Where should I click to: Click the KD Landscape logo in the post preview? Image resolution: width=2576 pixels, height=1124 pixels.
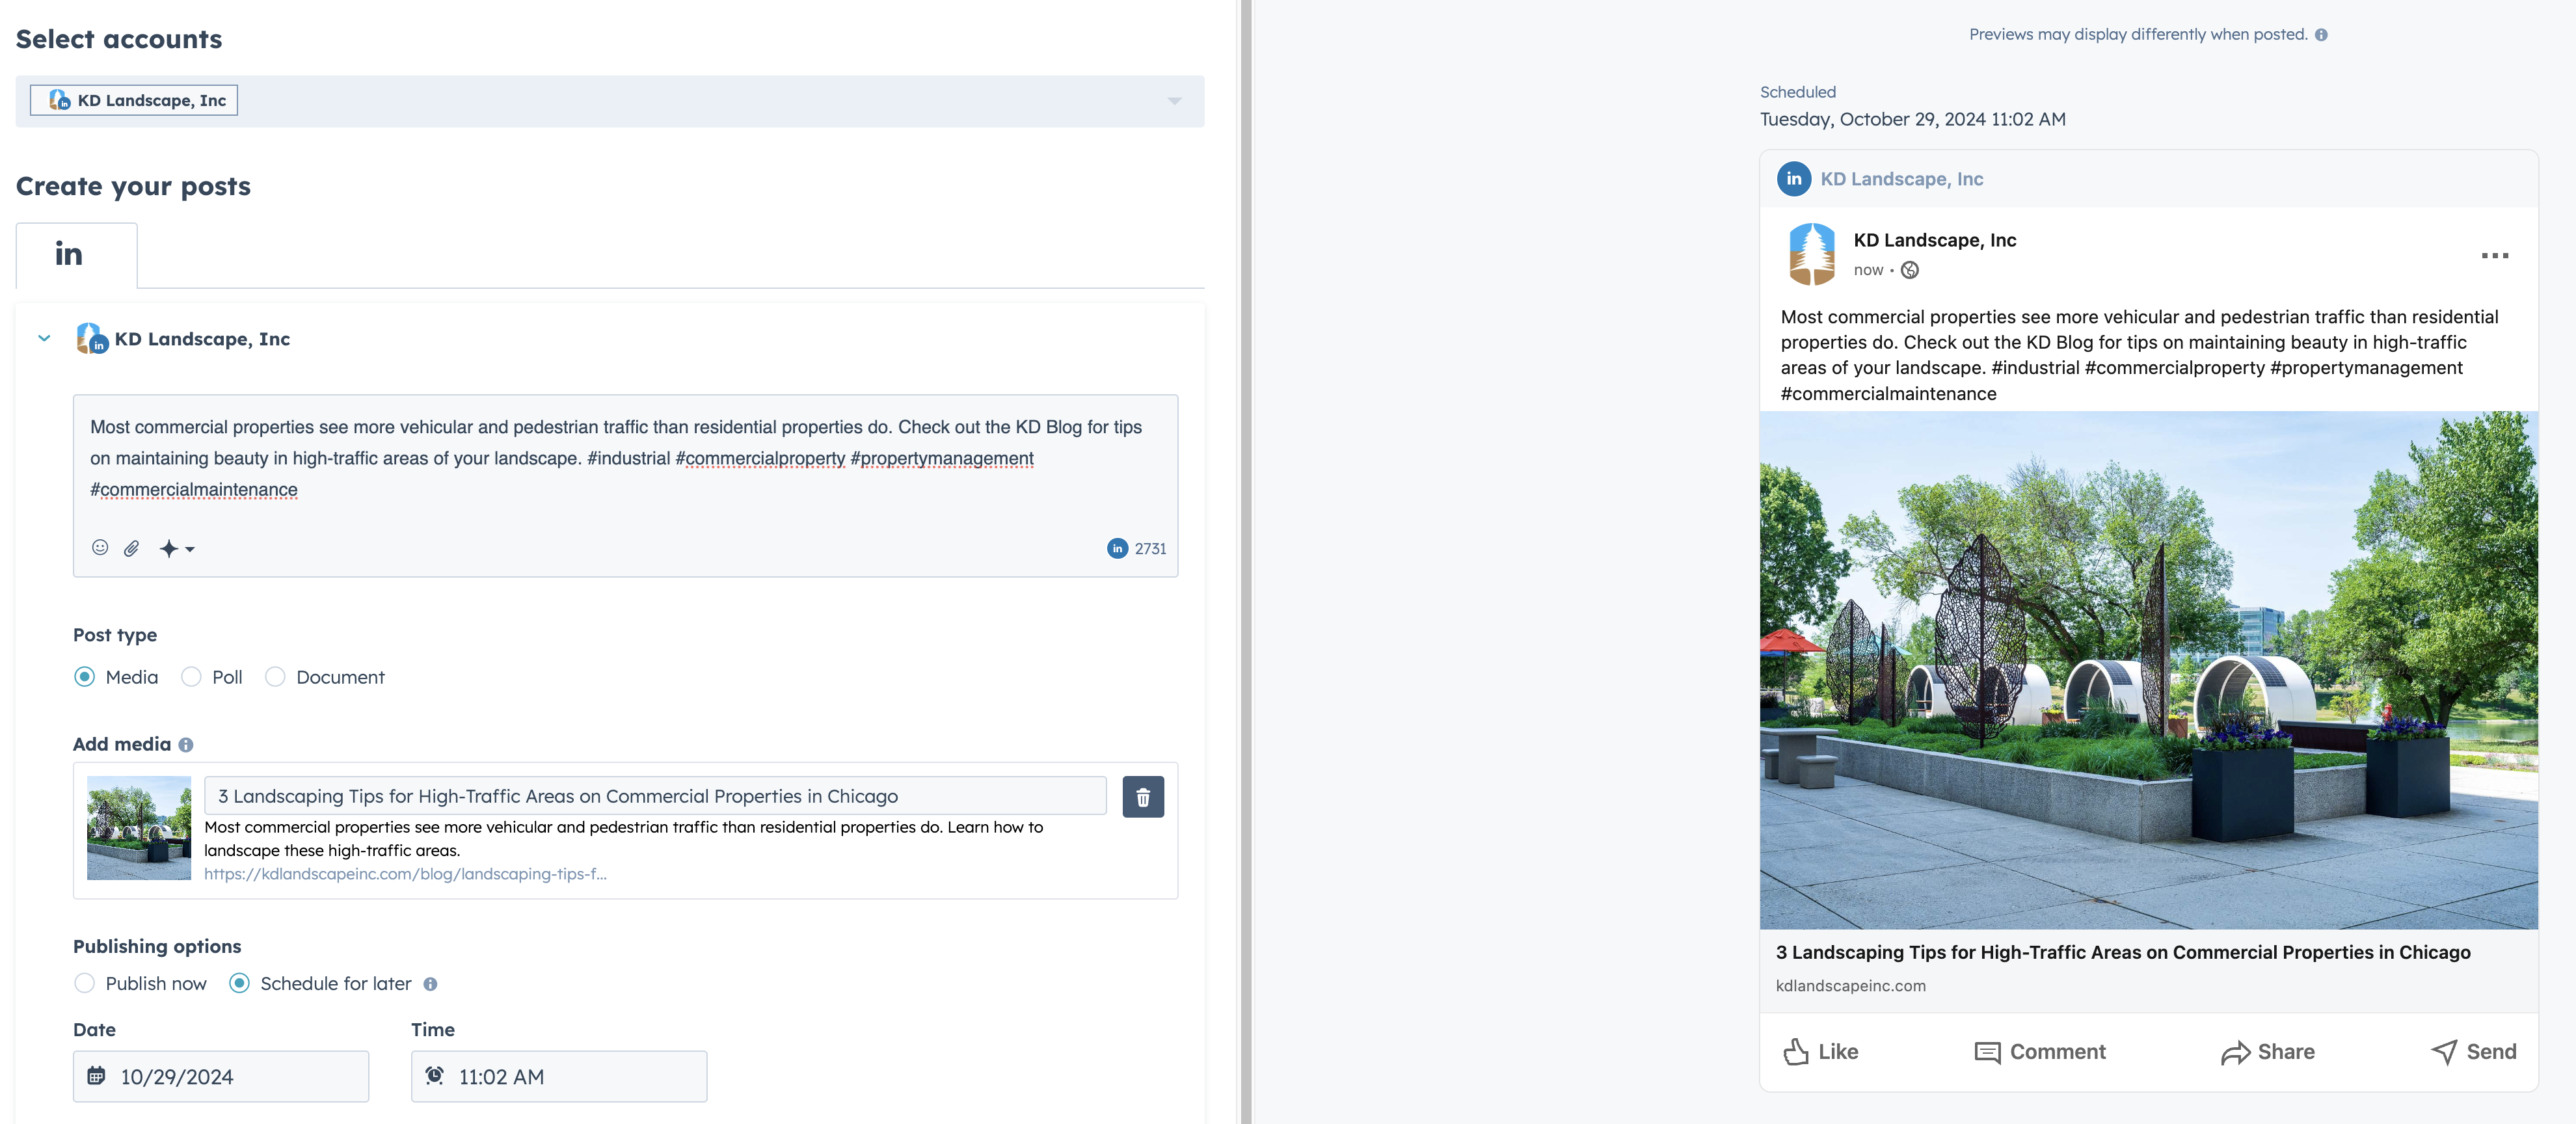pos(1812,254)
